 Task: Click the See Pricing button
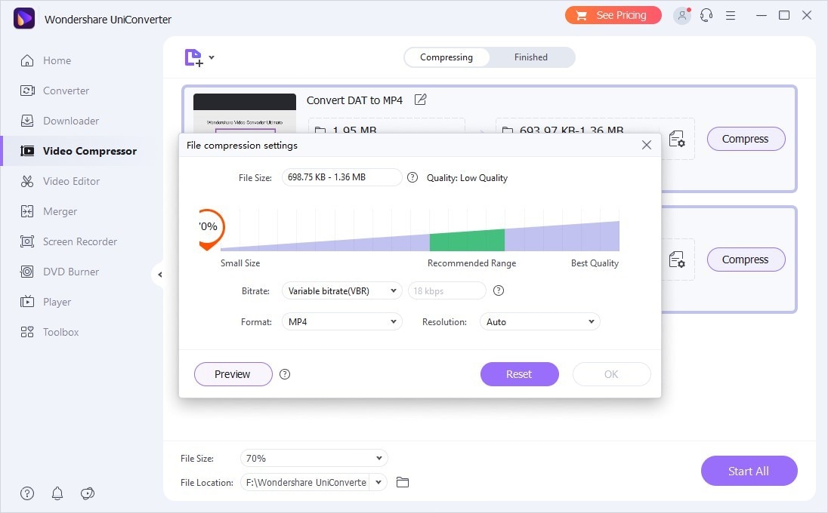coord(613,15)
